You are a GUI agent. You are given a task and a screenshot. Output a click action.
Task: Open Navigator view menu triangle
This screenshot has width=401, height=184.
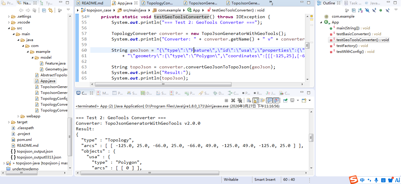(68, 10)
